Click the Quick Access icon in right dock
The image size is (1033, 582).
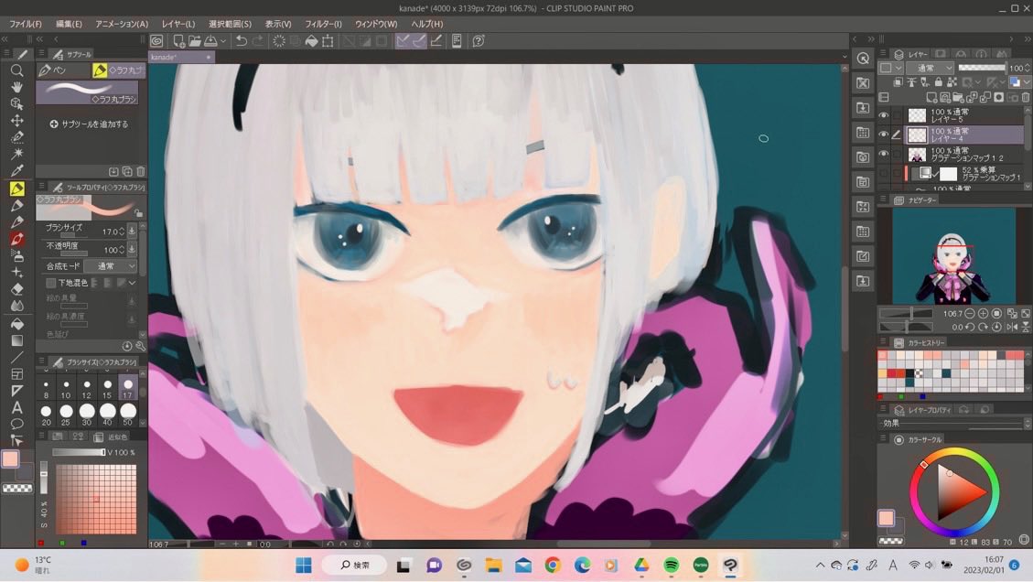(863, 58)
